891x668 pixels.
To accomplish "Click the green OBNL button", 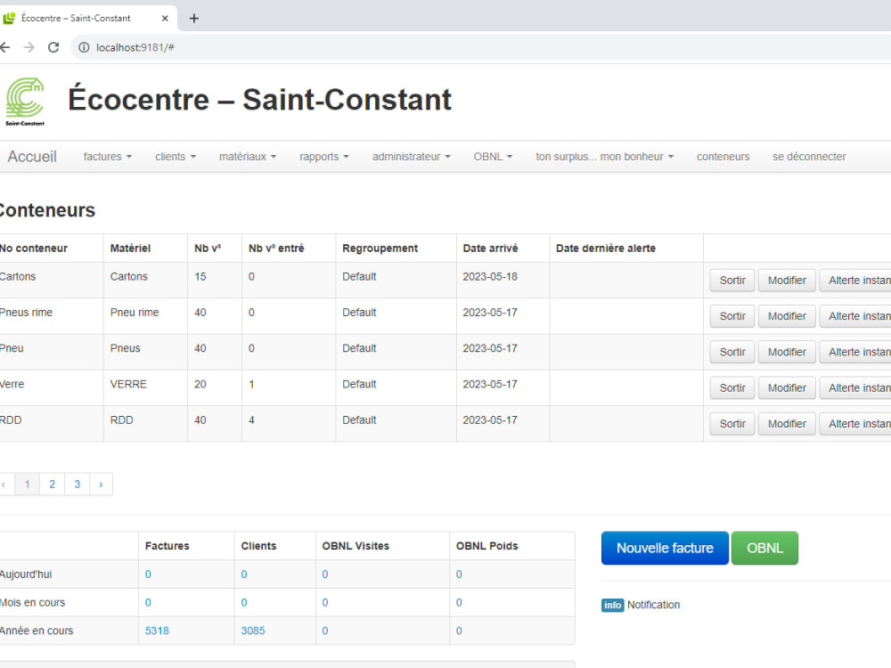I will pyautogui.click(x=764, y=548).
